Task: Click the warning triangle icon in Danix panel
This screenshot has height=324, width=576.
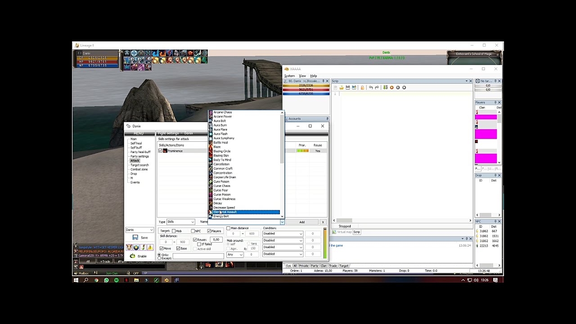Action: [150, 247]
